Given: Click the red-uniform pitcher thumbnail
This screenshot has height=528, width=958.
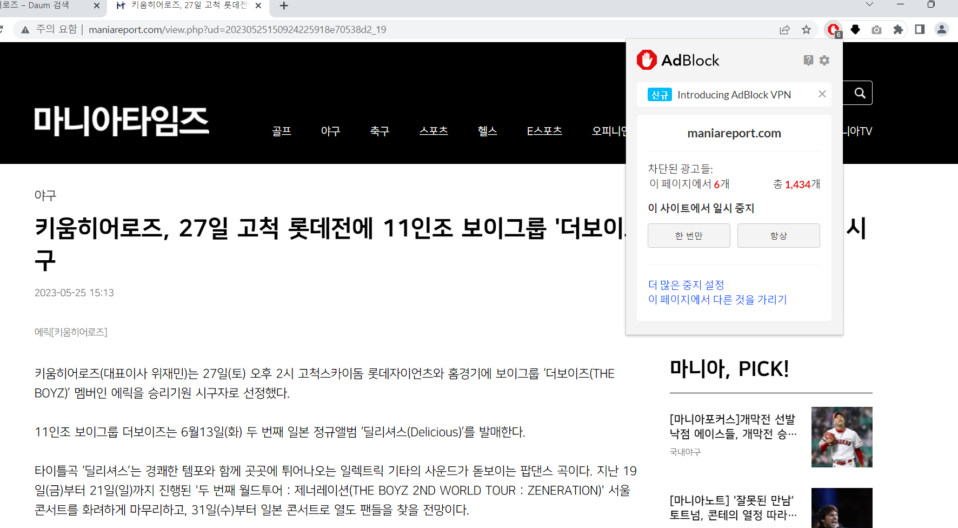Looking at the screenshot, I should click(842, 437).
